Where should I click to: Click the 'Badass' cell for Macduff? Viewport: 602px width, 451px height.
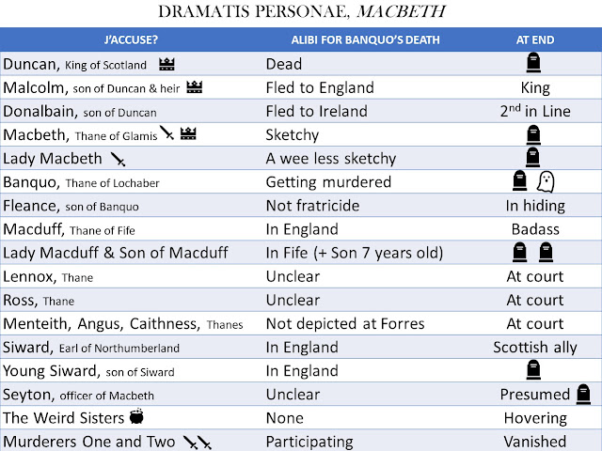[534, 229]
